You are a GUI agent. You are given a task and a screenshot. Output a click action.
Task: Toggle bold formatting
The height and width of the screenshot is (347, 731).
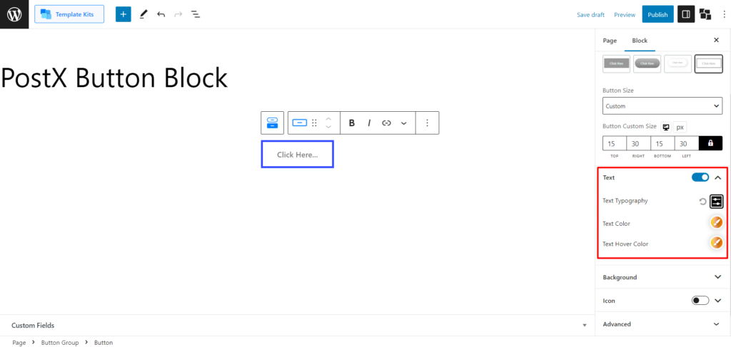(x=352, y=123)
